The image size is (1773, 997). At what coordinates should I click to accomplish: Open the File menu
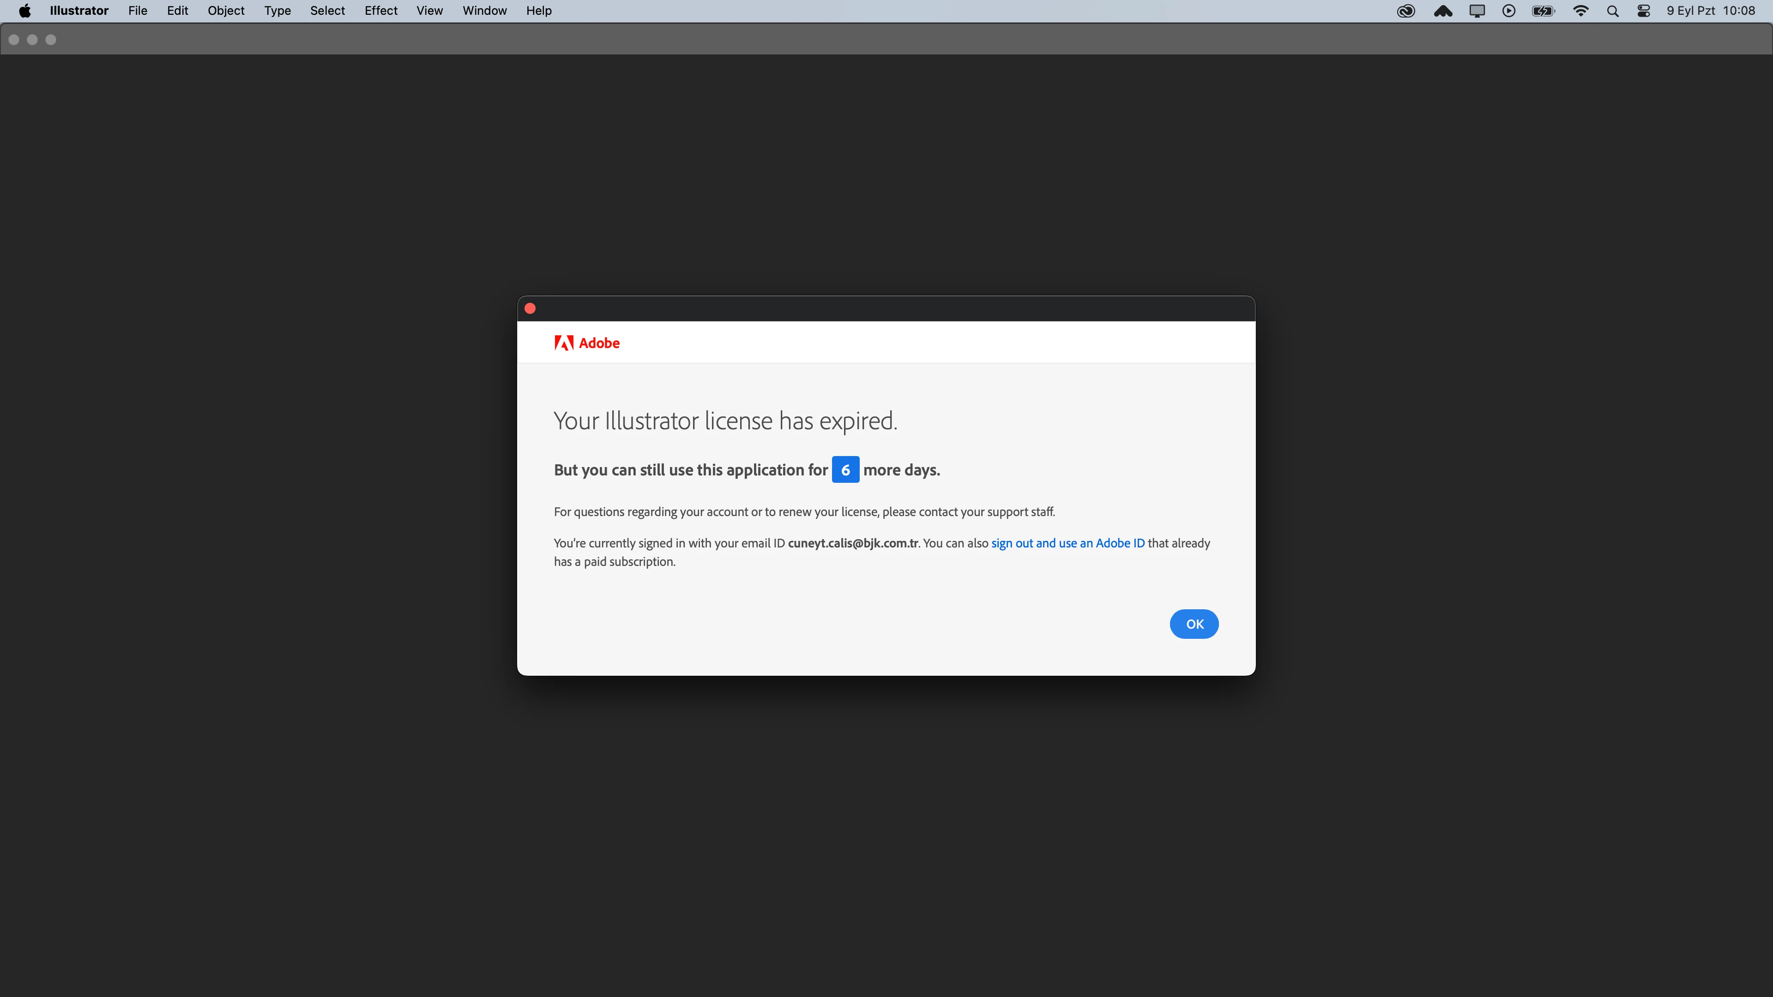pyautogui.click(x=138, y=11)
